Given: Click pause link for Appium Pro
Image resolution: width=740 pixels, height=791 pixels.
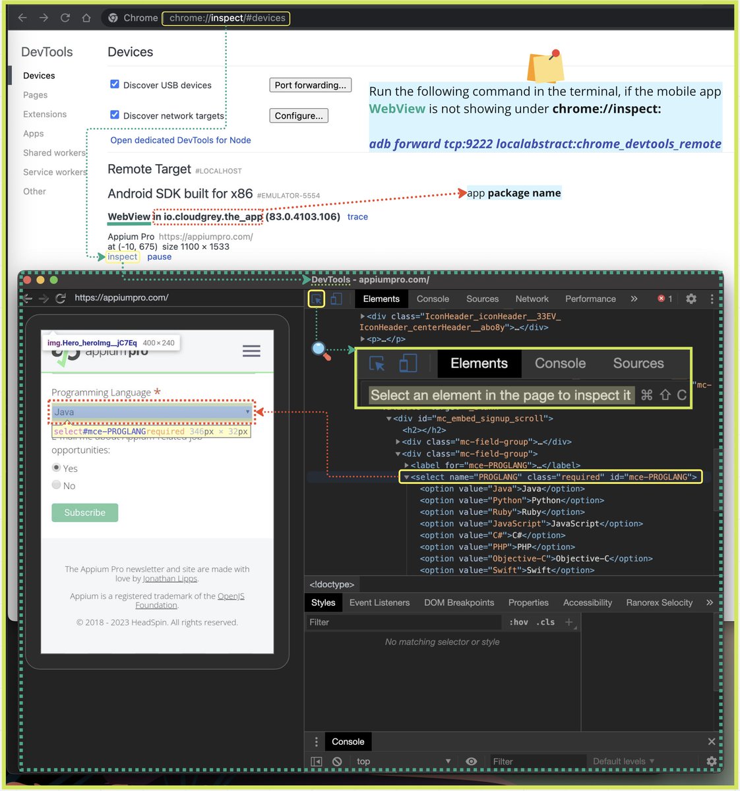Looking at the screenshot, I should click(159, 257).
